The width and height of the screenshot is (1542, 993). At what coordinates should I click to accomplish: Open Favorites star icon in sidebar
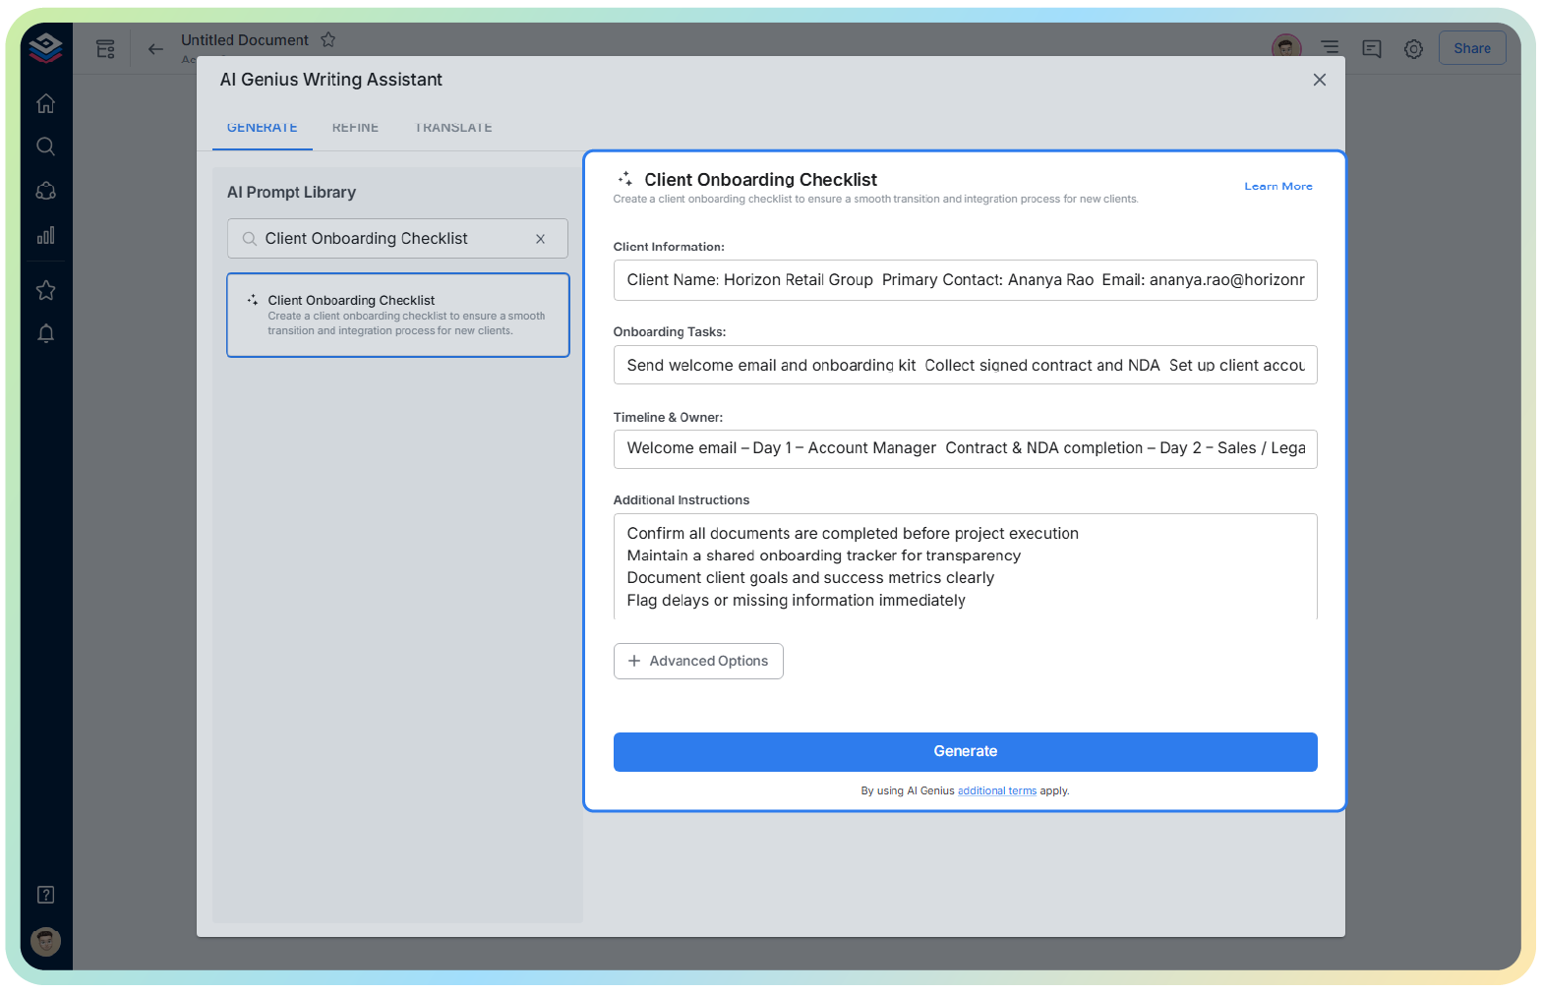[x=45, y=290]
